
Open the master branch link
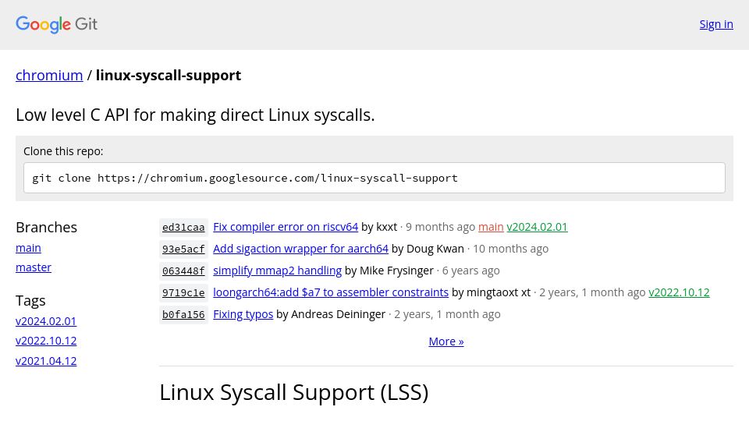coord(34,267)
